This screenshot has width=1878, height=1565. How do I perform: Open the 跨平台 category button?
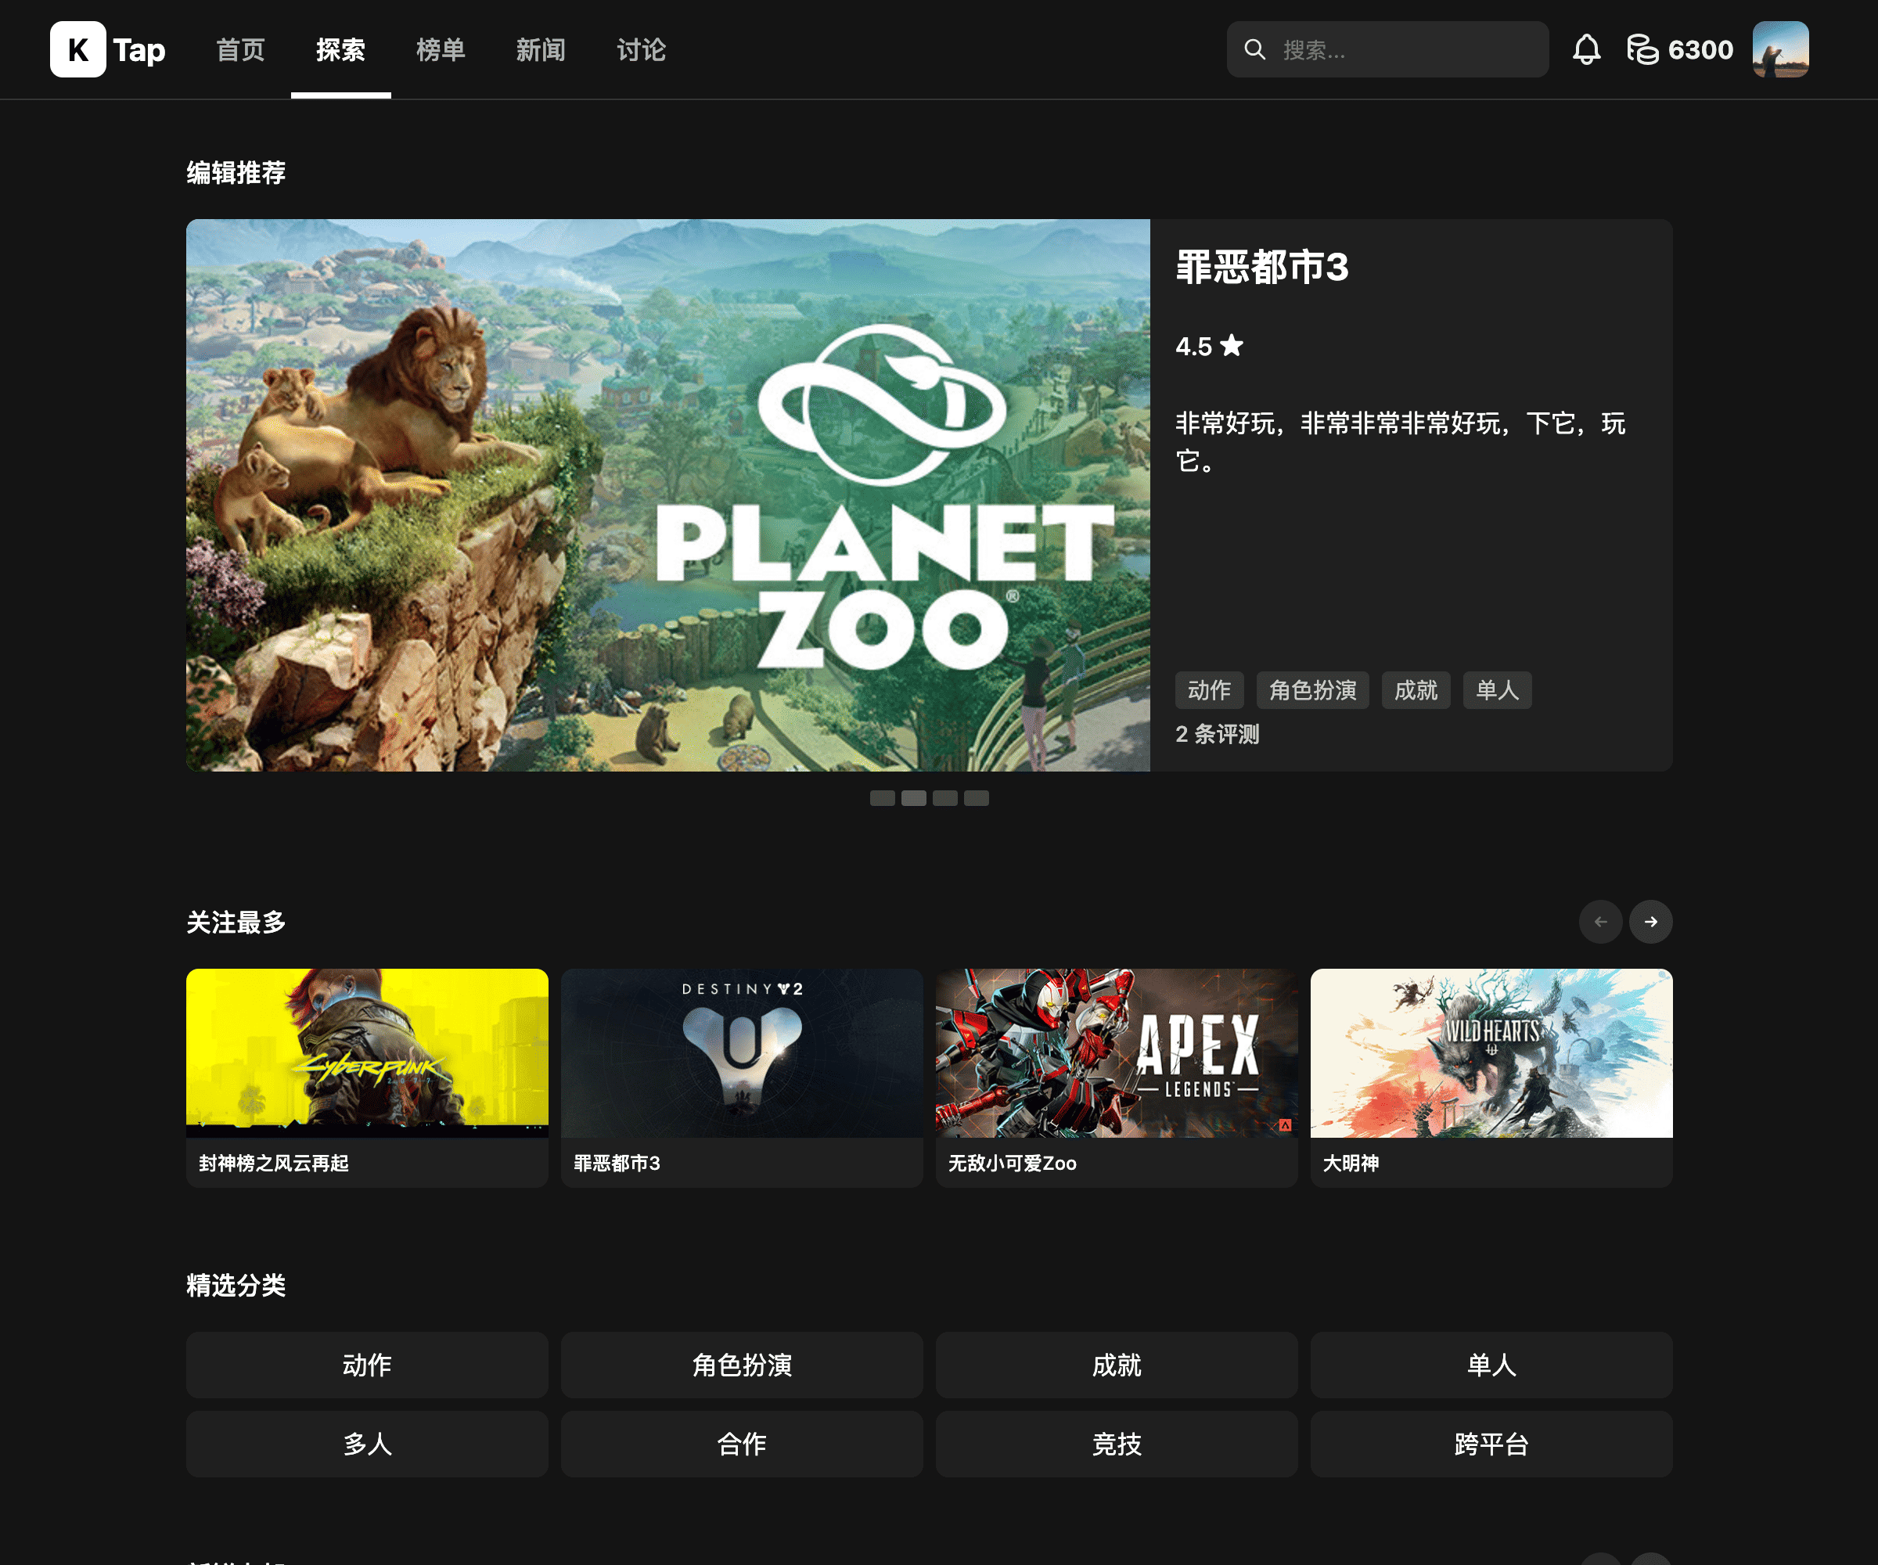[1491, 1444]
